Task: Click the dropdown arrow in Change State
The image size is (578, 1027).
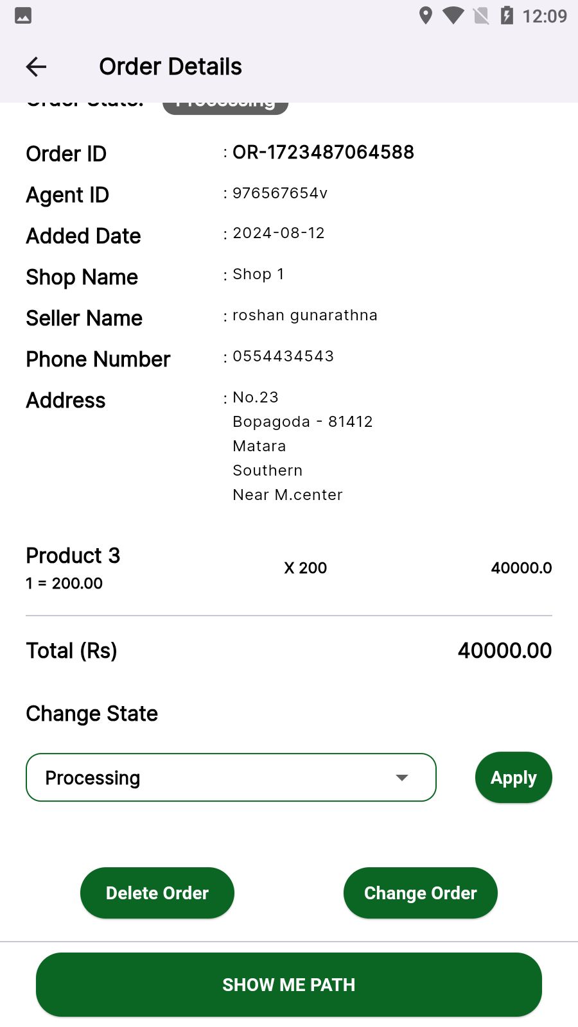Action: 402,777
